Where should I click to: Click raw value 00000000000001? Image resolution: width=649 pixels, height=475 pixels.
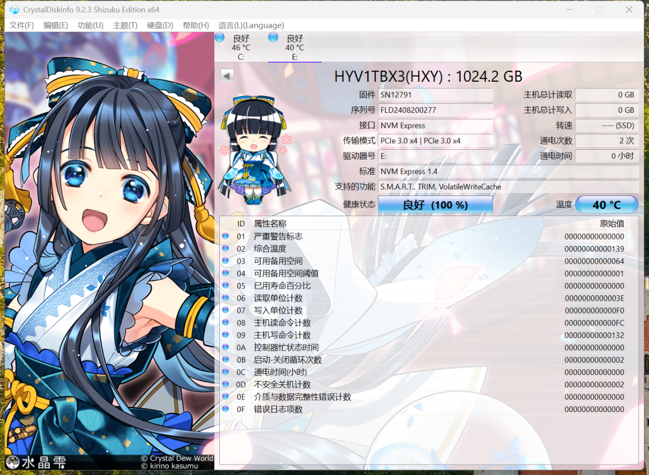(x=594, y=273)
